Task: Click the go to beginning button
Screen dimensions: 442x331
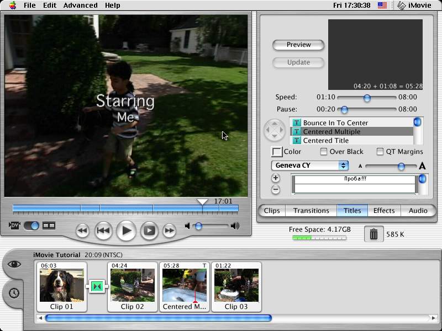Action: 103,231
